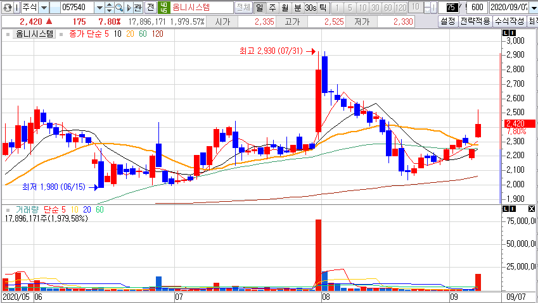538x303 pixels.
Task: Open the date picker dropdown arrow
Action: click(x=533, y=7)
